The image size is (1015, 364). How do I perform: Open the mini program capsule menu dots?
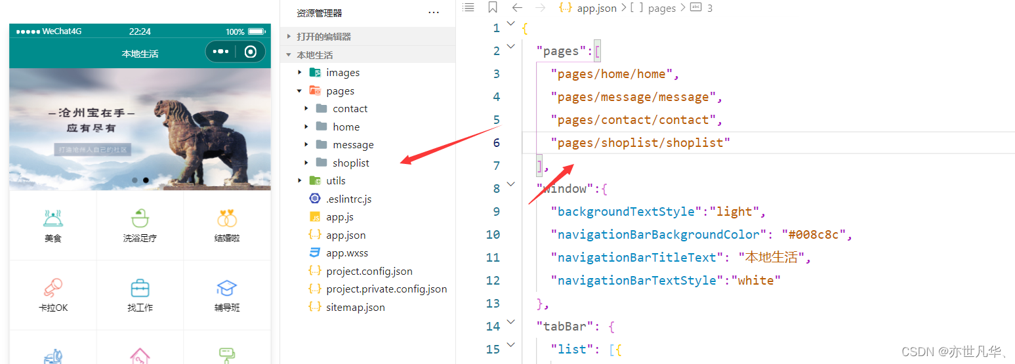point(221,52)
